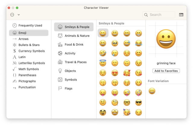Open the Animals & Nature emoji category
The height and width of the screenshot is (126, 193).
(x=77, y=36)
